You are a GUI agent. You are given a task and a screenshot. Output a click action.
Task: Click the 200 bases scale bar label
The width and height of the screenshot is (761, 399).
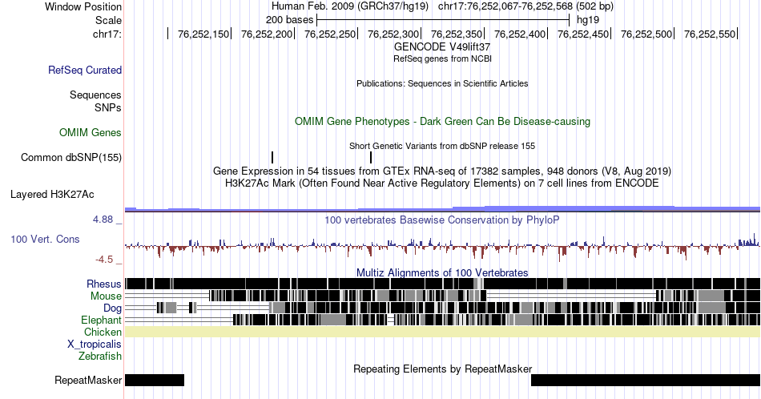[x=290, y=20]
